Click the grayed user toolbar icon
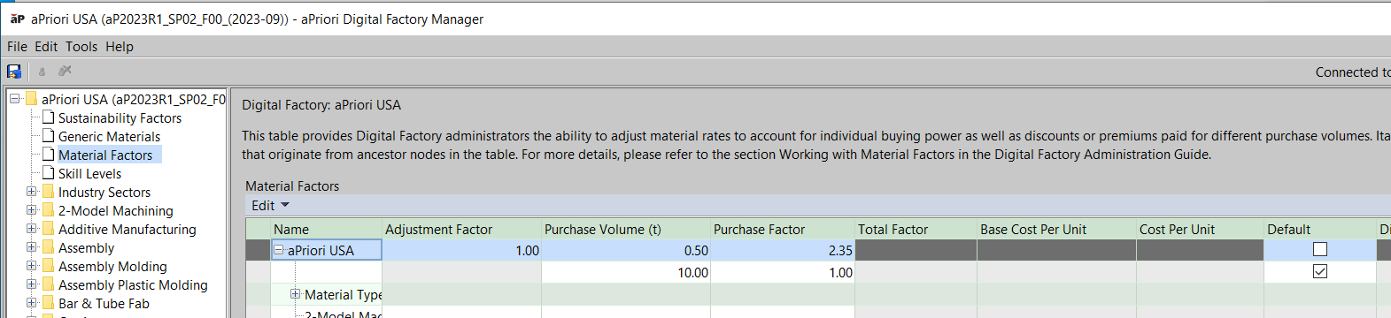 click(42, 72)
